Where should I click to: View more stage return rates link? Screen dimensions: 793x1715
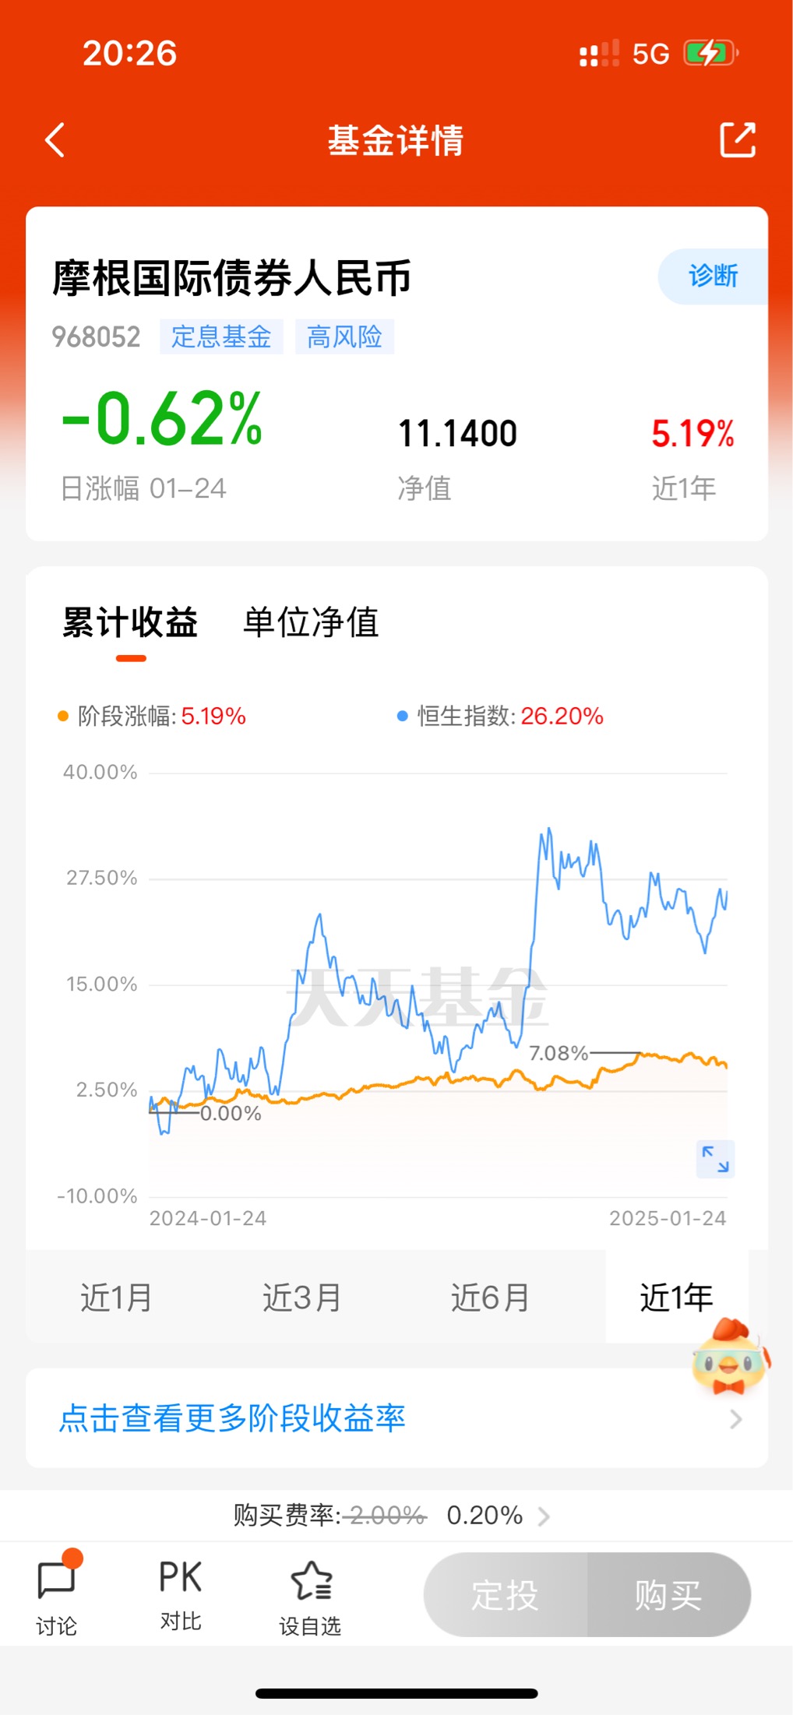coord(232,1419)
